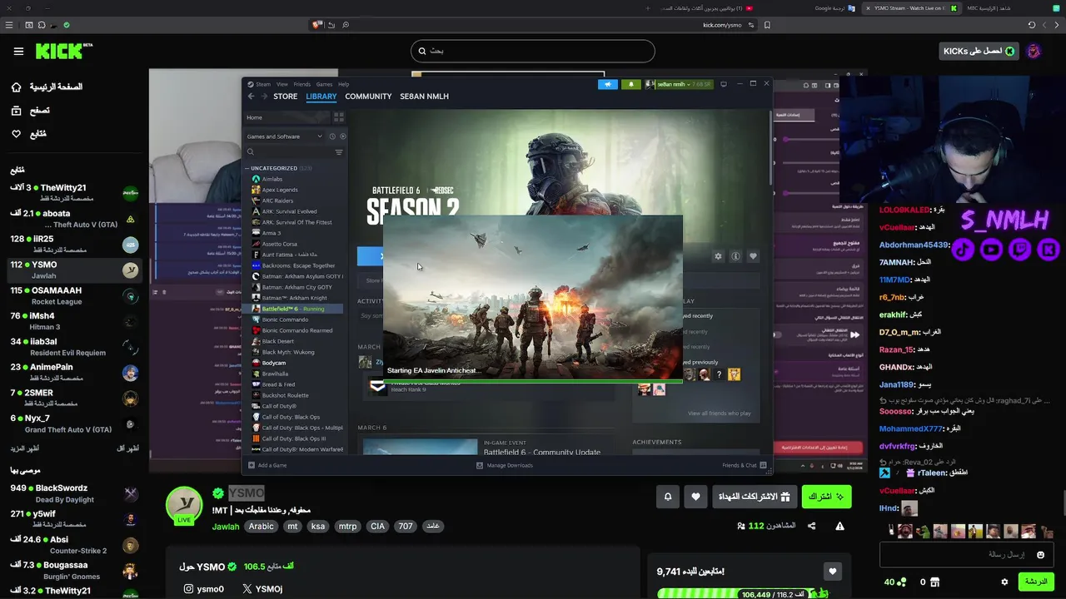Expand Games and Software dropdown in Steam

pos(285,136)
